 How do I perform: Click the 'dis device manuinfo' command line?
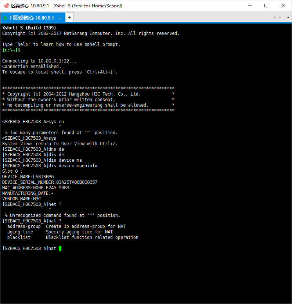50,165
